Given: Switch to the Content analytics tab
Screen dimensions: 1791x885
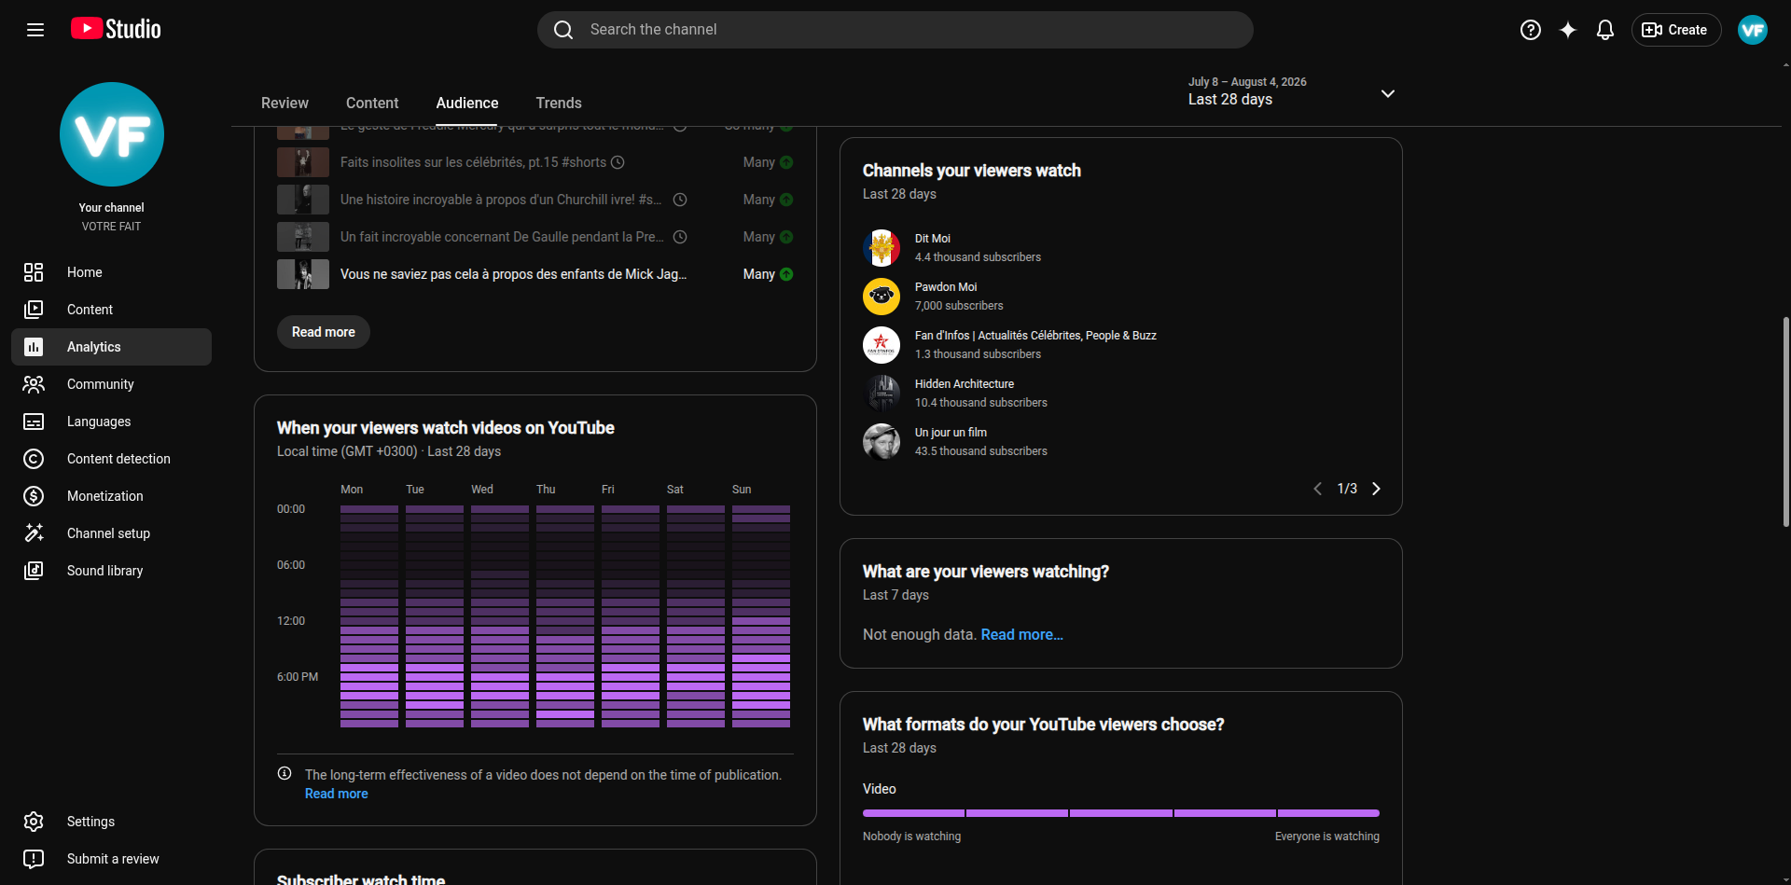Looking at the screenshot, I should [372, 103].
